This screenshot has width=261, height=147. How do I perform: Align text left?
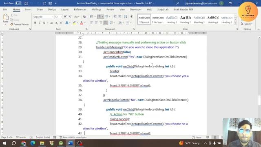pyautogui.click(x=91, y=23)
